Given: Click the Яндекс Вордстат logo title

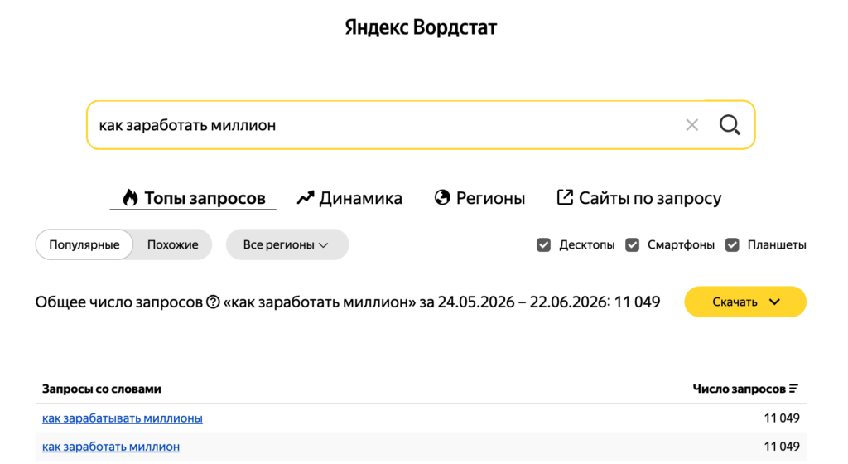Looking at the screenshot, I should [421, 27].
